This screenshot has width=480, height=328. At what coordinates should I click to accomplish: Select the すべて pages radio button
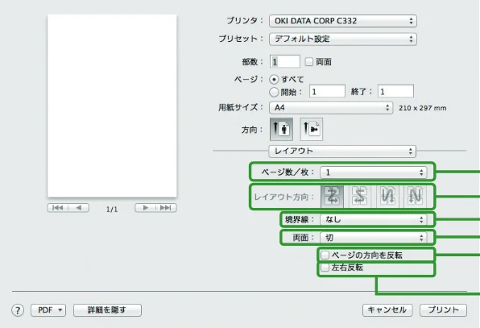[274, 80]
